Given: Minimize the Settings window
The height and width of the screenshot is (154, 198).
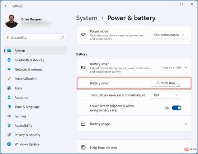Looking at the screenshot, I should click(170, 4).
